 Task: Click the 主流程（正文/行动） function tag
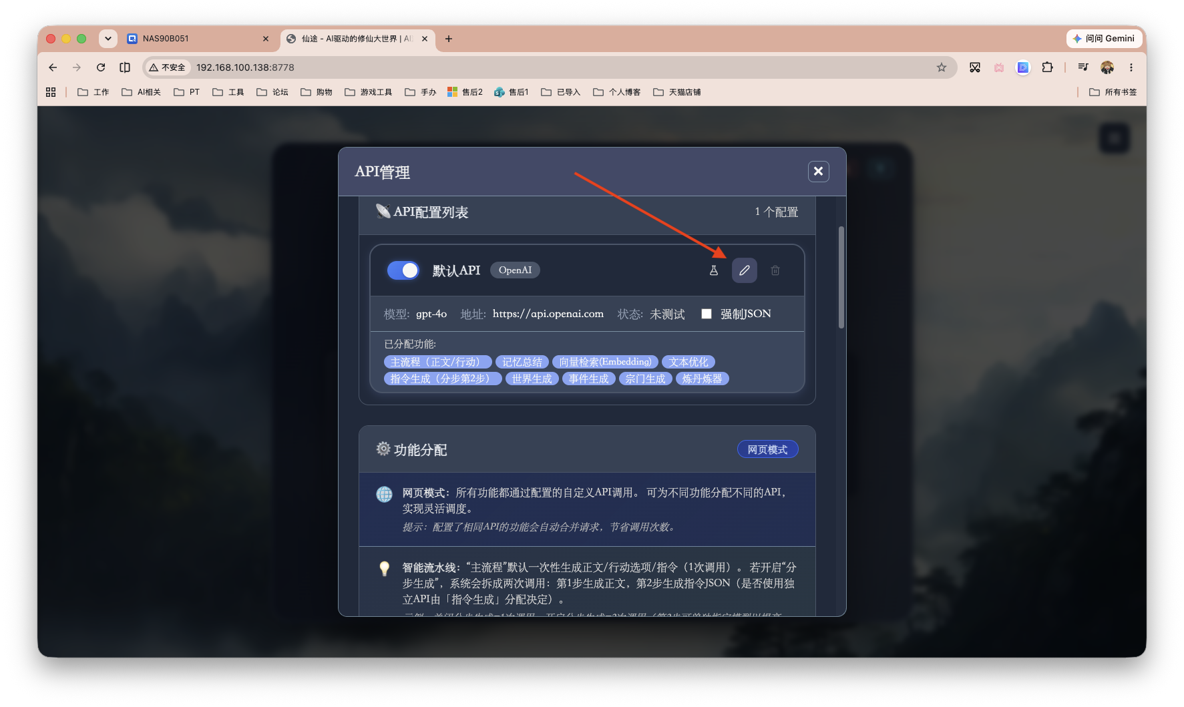[437, 362]
